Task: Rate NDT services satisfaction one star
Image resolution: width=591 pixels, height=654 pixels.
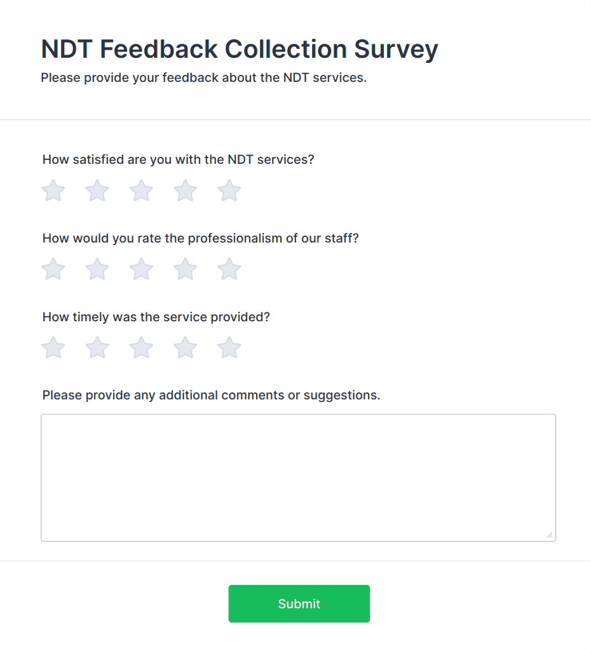Action: pyautogui.click(x=53, y=190)
